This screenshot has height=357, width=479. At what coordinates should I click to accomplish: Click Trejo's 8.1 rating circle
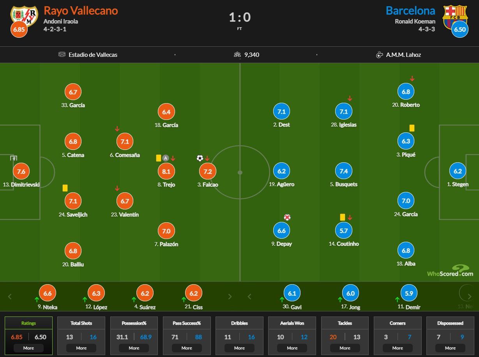166,171
